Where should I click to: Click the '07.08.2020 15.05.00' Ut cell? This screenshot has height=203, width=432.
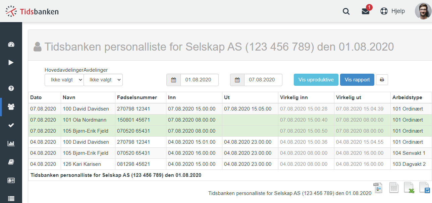point(250,109)
